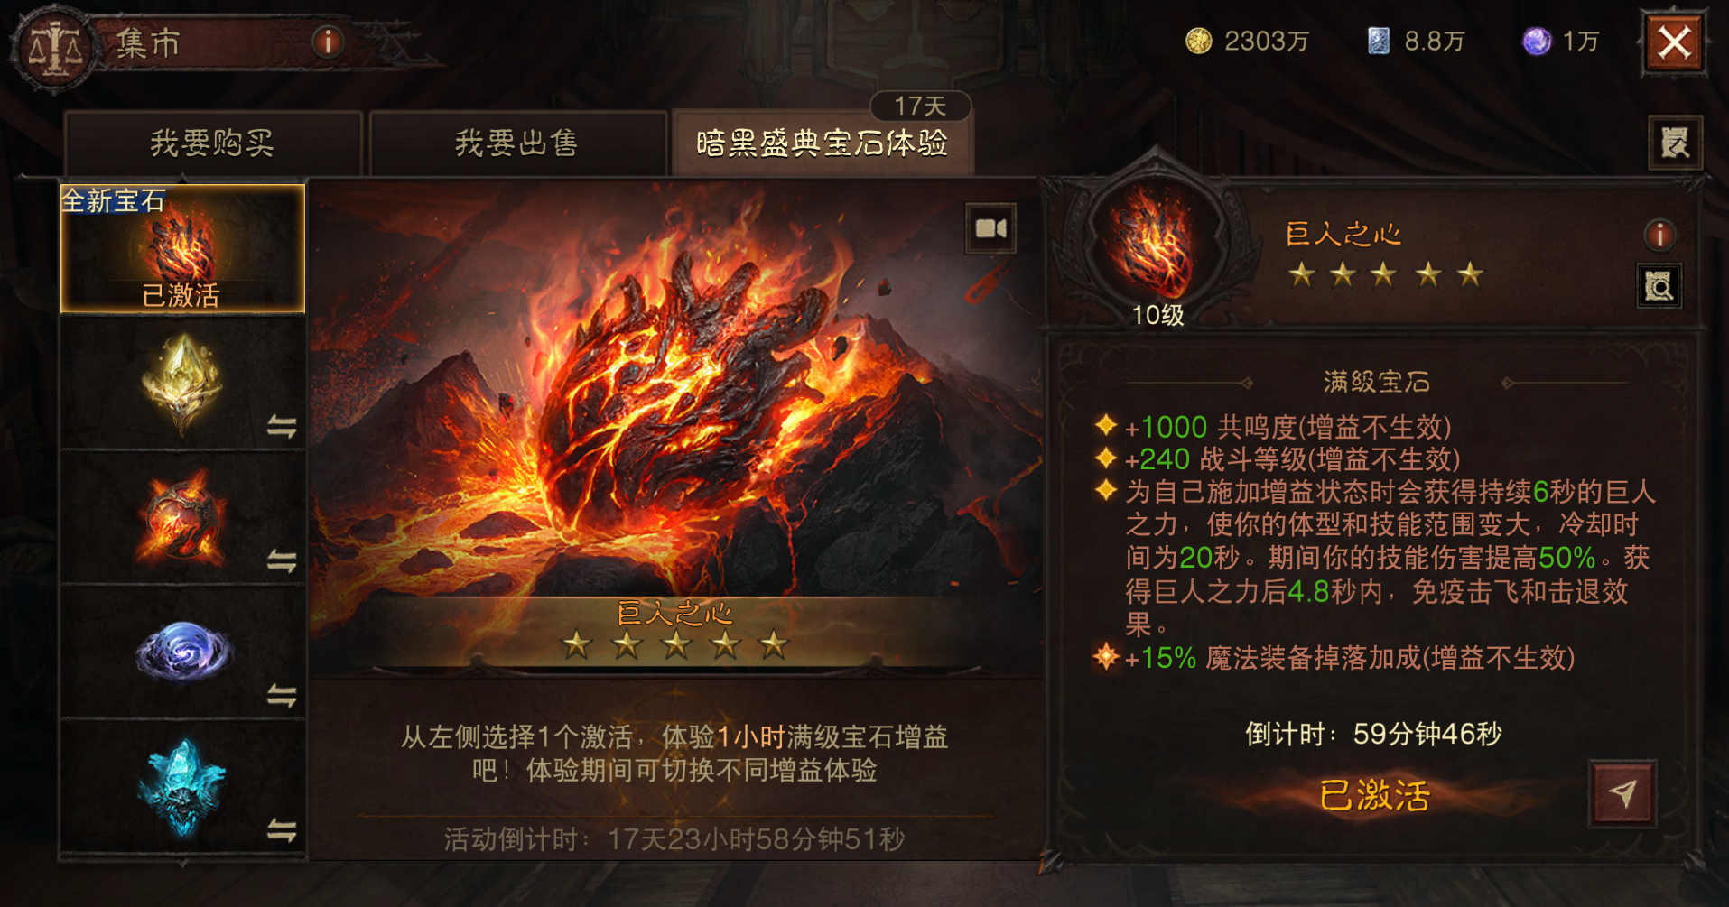Switch to 我要出售 tab
This screenshot has height=907, width=1729.
(x=517, y=143)
